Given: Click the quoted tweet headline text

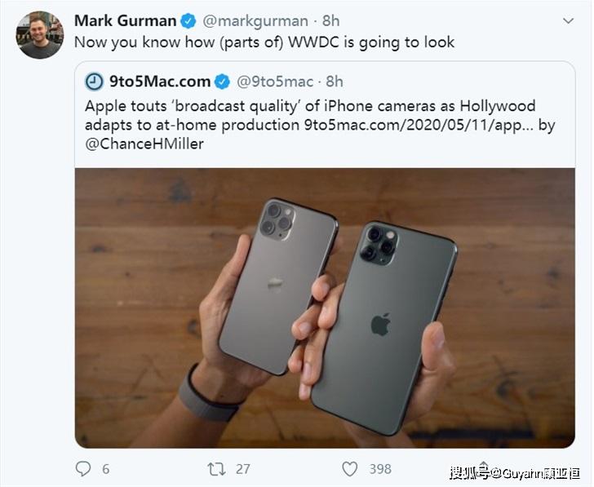Looking at the screenshot, I should coord(310,107).
